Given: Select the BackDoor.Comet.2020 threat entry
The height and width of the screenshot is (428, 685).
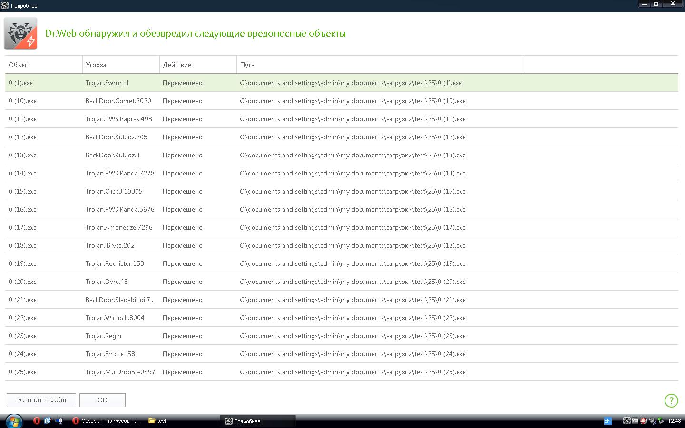Looking at the screenshot, I should [x=118, y=101].
